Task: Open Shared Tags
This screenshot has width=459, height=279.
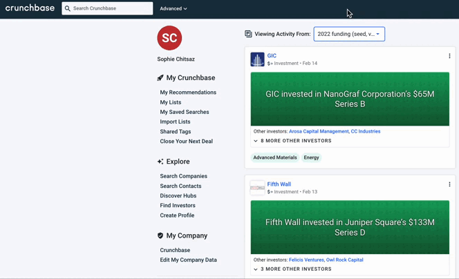Action: (x=176, y=132)
